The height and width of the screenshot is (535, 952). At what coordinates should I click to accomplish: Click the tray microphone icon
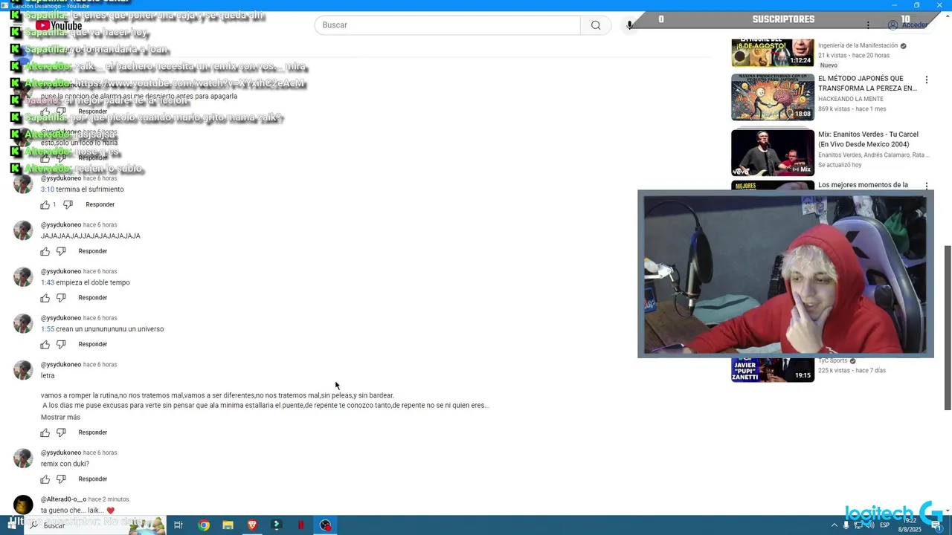tap(846, 525)
